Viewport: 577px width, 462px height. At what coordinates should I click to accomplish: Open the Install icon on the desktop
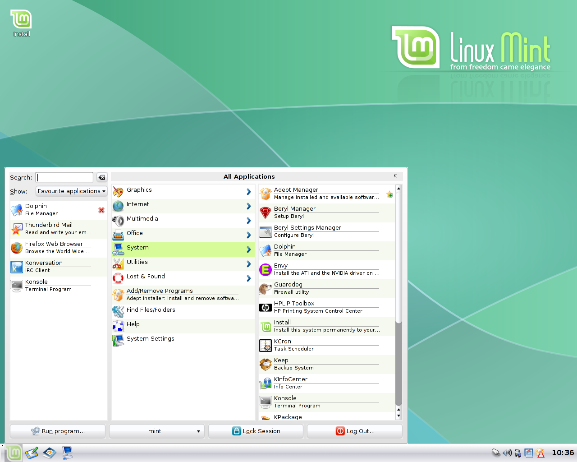[21, 23]
